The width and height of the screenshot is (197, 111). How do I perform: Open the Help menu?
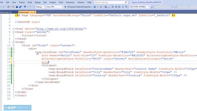click(89, 2)
